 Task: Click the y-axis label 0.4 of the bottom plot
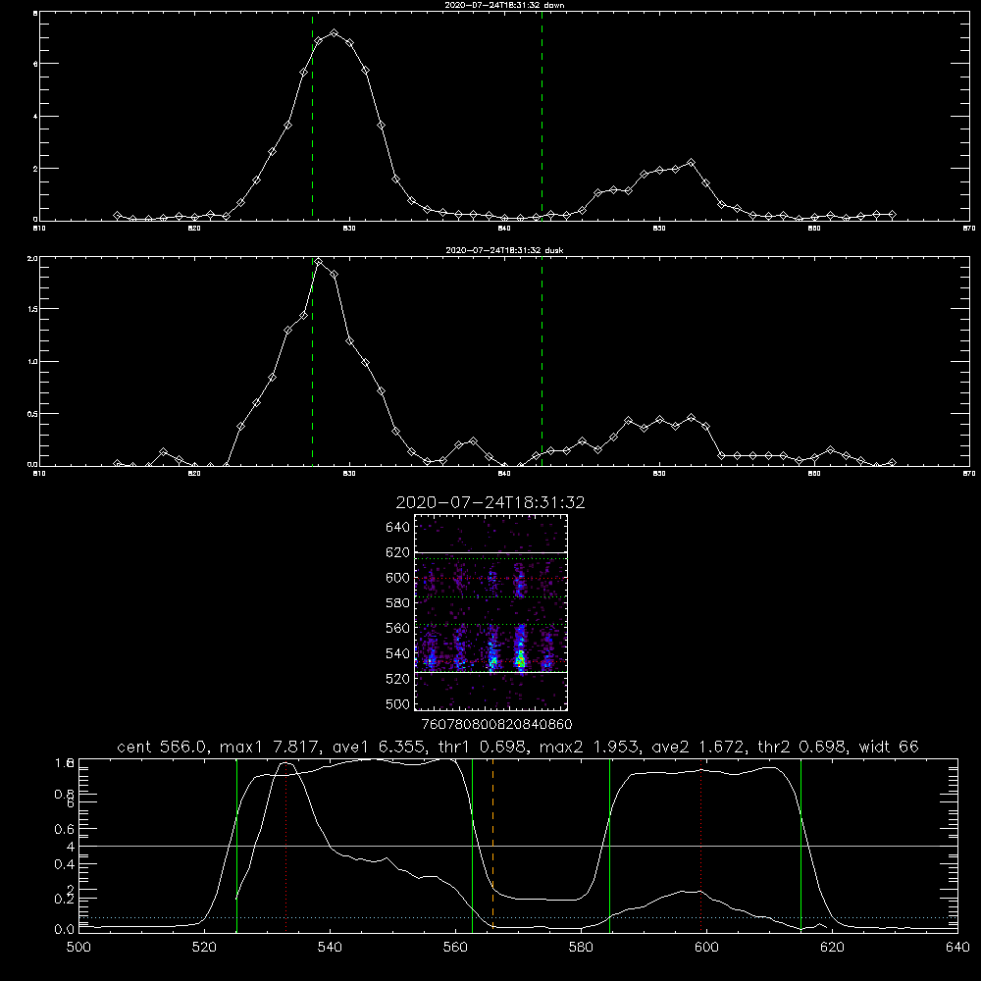tap(65, 864)
